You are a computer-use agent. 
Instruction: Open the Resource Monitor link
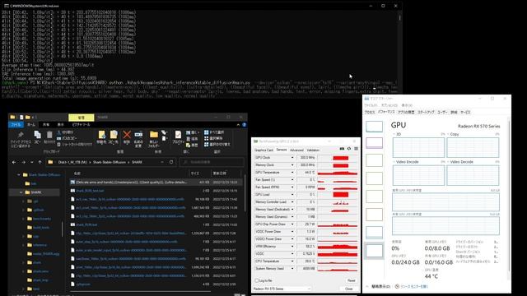click(x=414, y=286)
